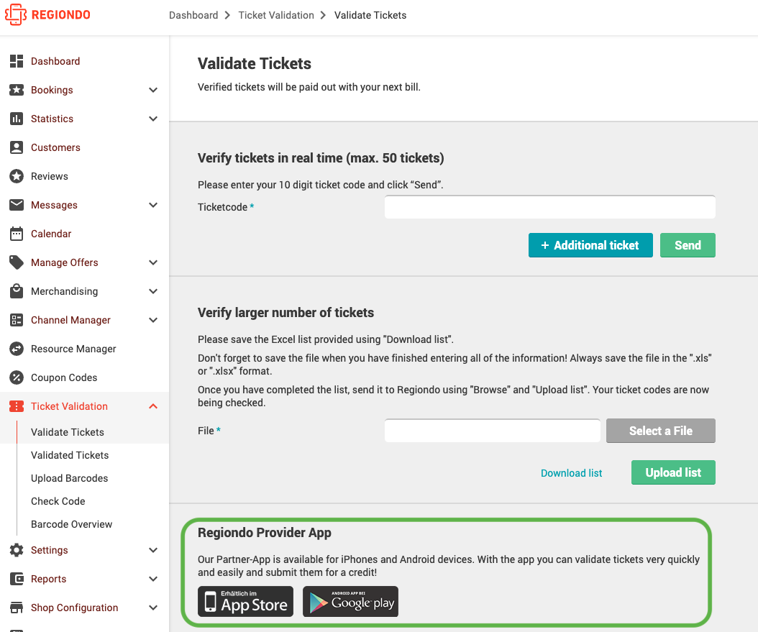Open the App Store download badge
Viewport: 758px width, 632px height.
245,602
